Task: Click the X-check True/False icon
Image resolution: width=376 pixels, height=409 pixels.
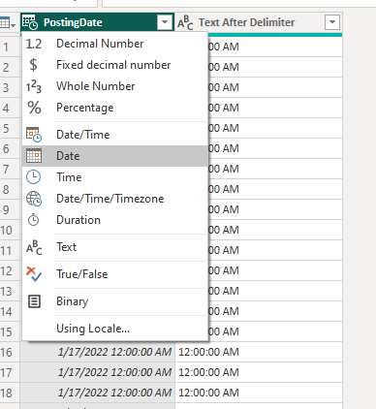Action: tap(34, 274)
